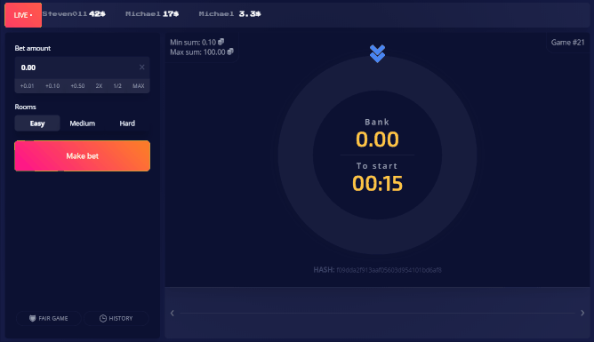Double the bet with 2X
The image size is (594, 342).
[99, 86]
